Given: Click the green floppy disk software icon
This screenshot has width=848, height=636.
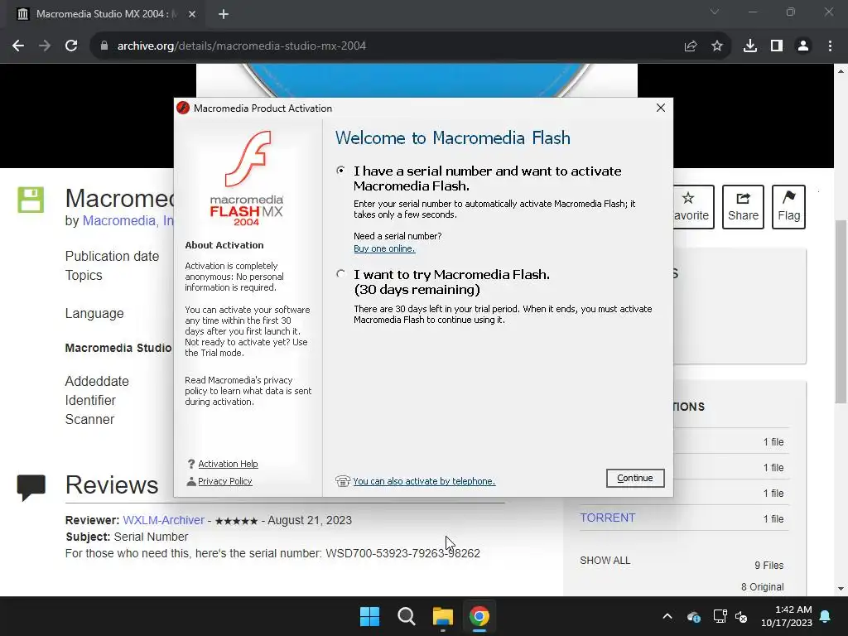Looking at the screenshot, I should [31, 200].
